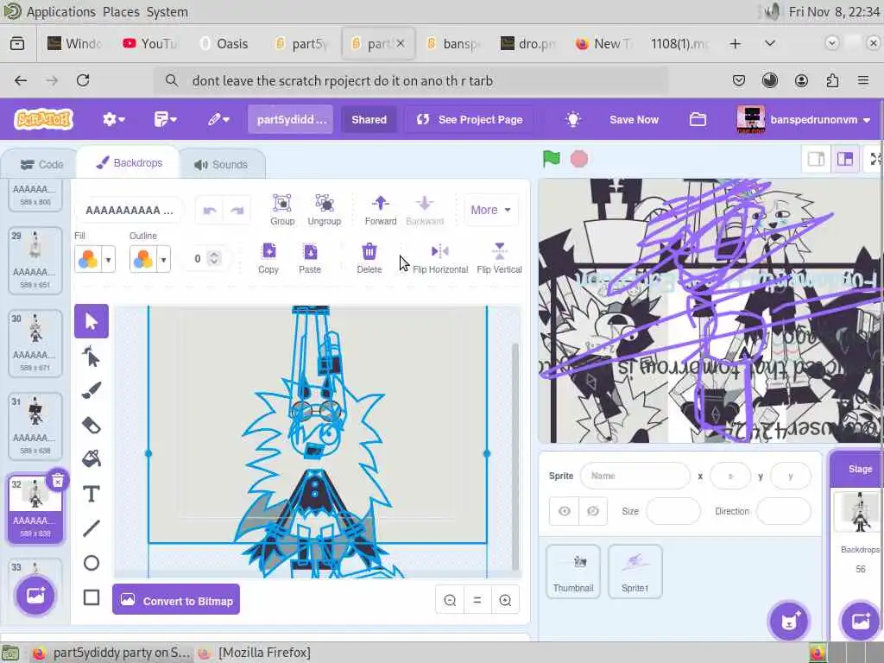Expand the More options dropdown
884x663 pixels.
point(490,210)
